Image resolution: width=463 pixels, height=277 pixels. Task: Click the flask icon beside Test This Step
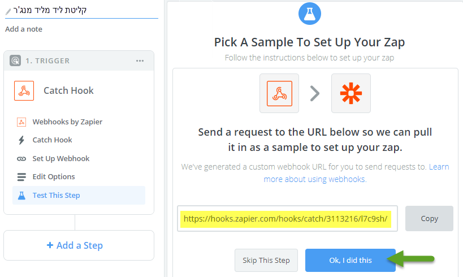click(21, 196)
